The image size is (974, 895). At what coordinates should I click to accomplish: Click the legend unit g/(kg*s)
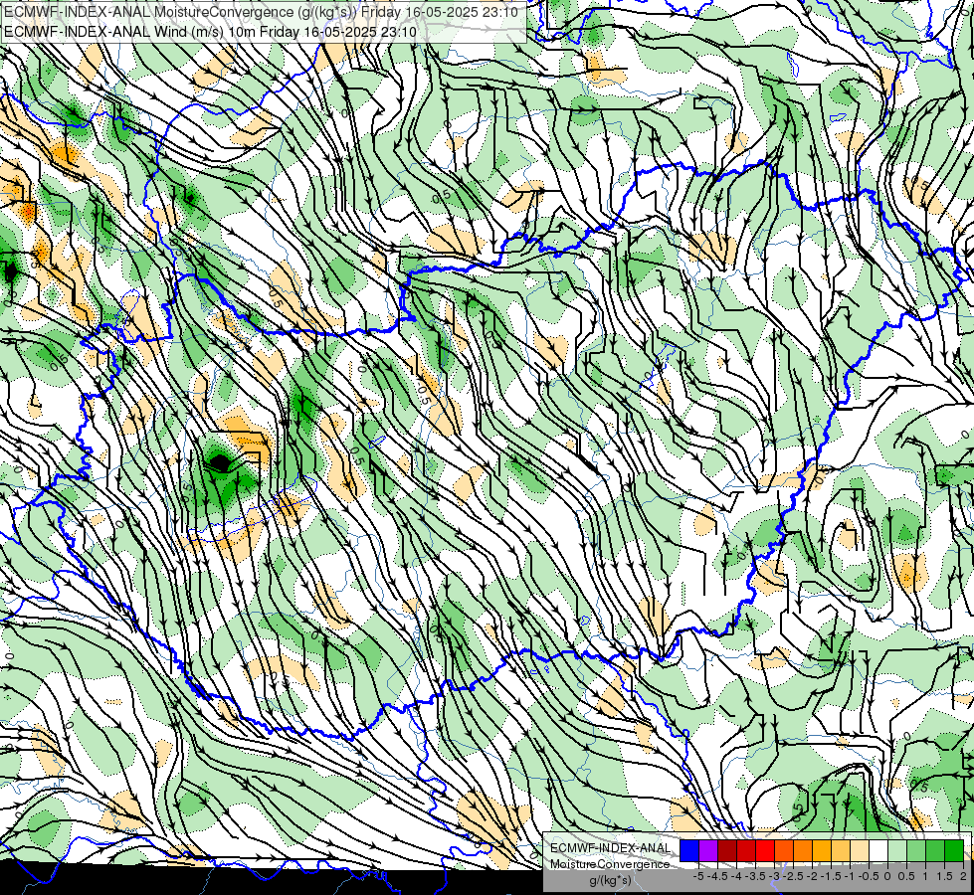pos(610,880)
